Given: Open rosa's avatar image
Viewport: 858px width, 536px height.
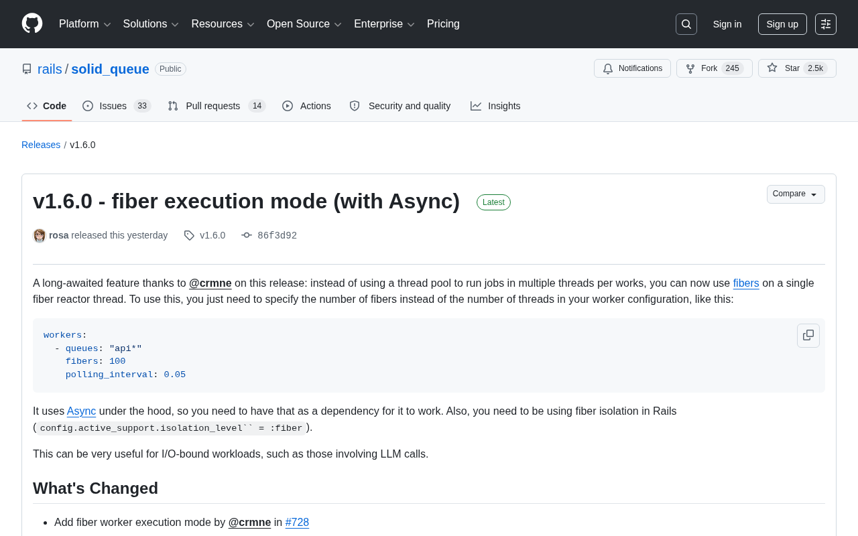Looking at the screenshot, I should (x=40, y=235).
